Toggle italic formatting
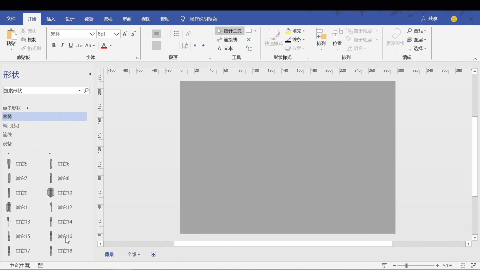This screenshot has height=270, width=480. (x=62, y=45)
